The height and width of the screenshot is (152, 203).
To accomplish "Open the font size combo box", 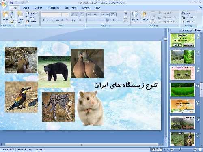I will [x=66, y=15].
